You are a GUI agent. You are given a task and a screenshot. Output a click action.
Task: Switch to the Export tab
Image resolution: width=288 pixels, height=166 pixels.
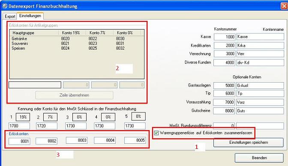[x=10, y=16]
